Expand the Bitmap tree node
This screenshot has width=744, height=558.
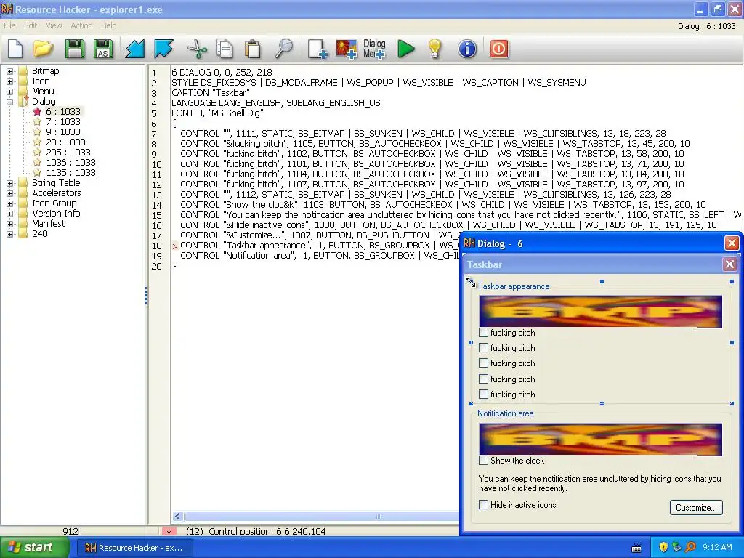coord(9,71)
